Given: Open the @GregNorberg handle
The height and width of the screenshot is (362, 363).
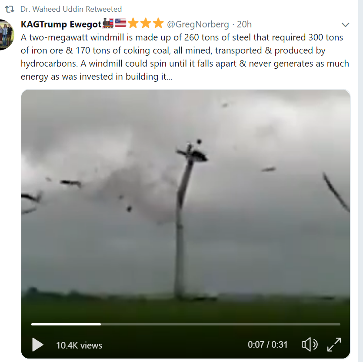Looking at the screenshot, I should [198, 24].
